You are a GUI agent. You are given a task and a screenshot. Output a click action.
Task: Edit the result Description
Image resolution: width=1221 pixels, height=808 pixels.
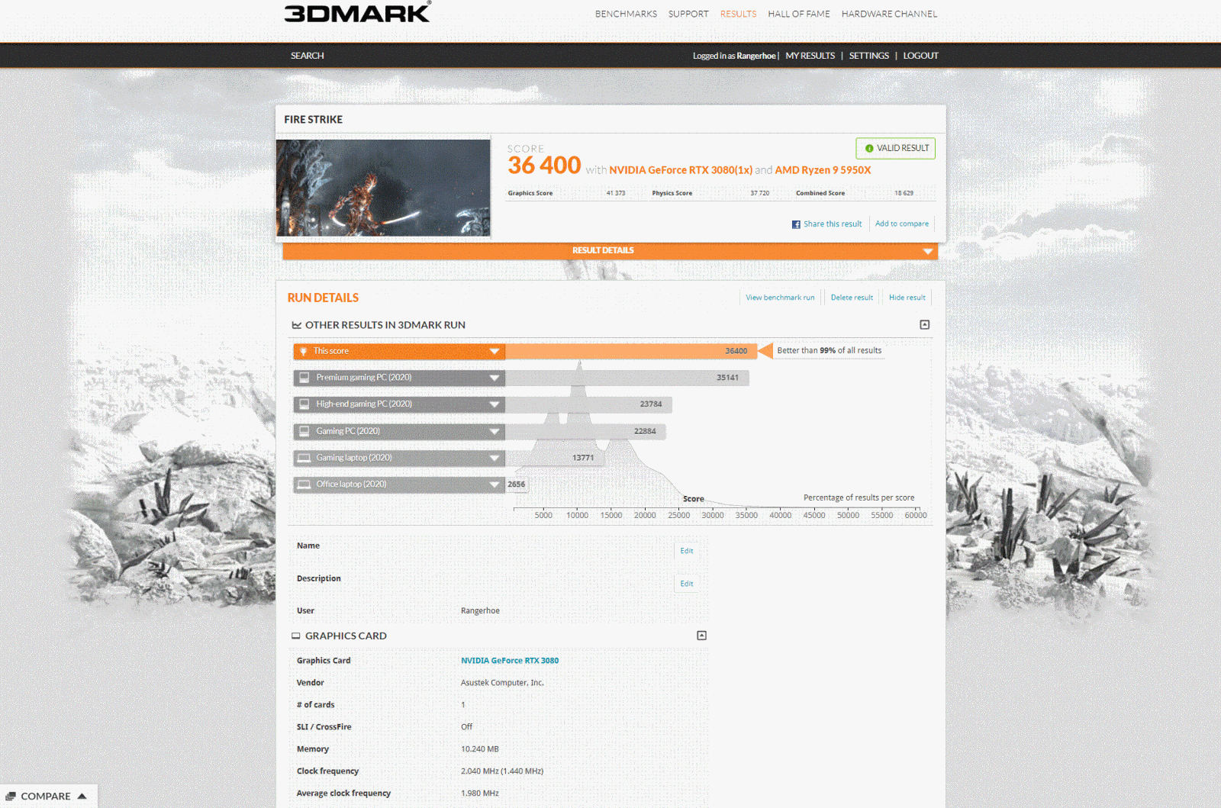687,584
